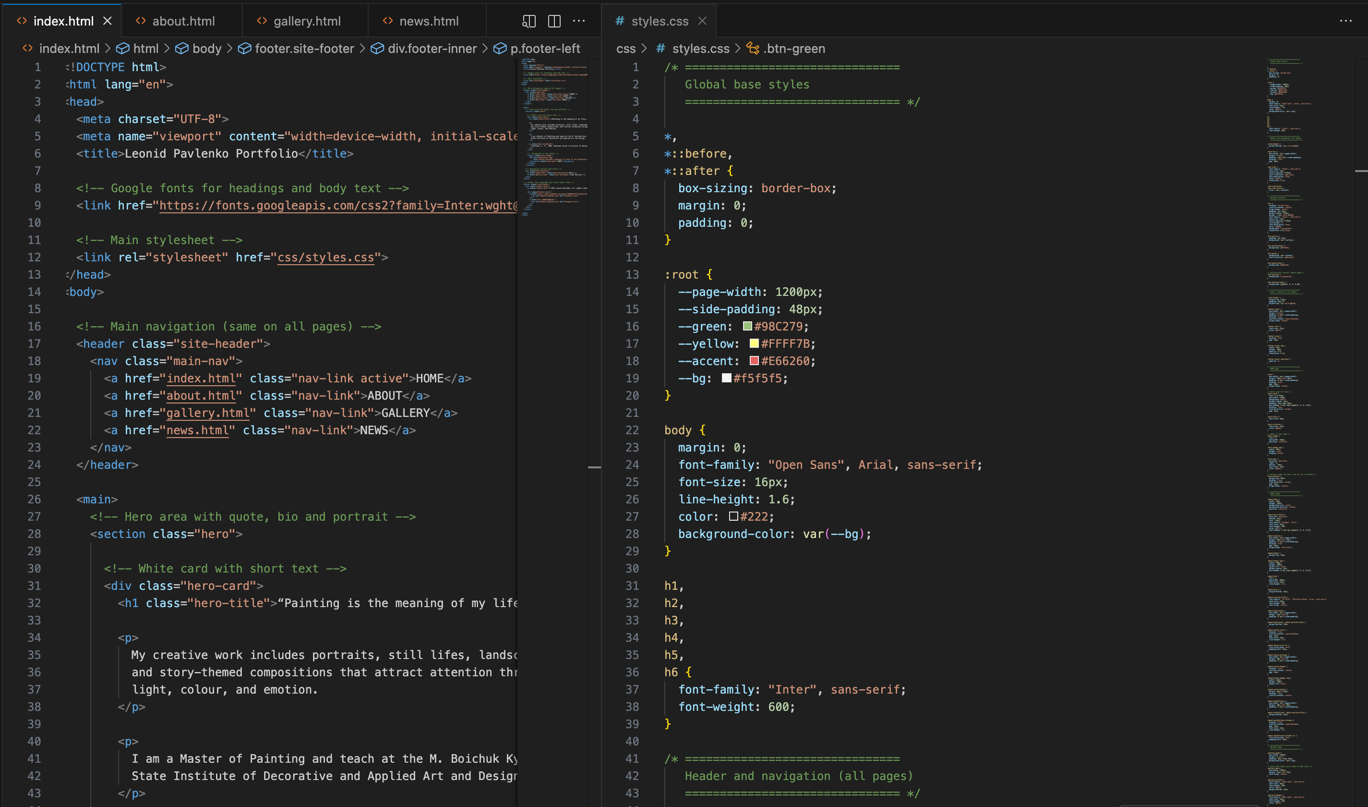Click the Split Editor Right icon
This screenshot has width=1368, height=807.
coord(554,21)
